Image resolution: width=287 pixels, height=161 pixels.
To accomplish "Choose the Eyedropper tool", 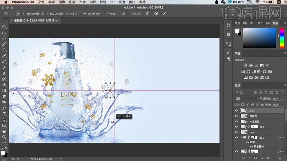I will pos(4,56).
